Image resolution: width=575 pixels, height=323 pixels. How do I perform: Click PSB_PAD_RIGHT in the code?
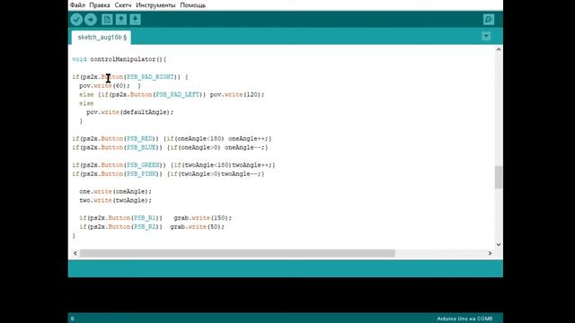(x=150, y=77)
